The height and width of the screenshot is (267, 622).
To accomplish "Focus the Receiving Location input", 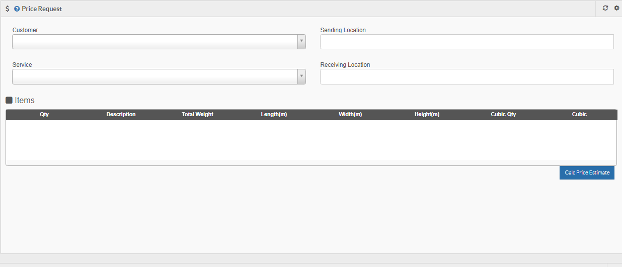I will tap(467, 76).
